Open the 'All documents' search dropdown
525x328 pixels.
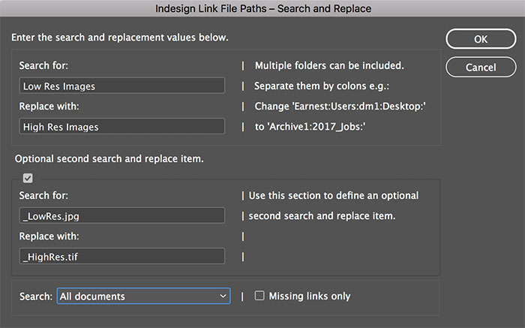[144, 296]
